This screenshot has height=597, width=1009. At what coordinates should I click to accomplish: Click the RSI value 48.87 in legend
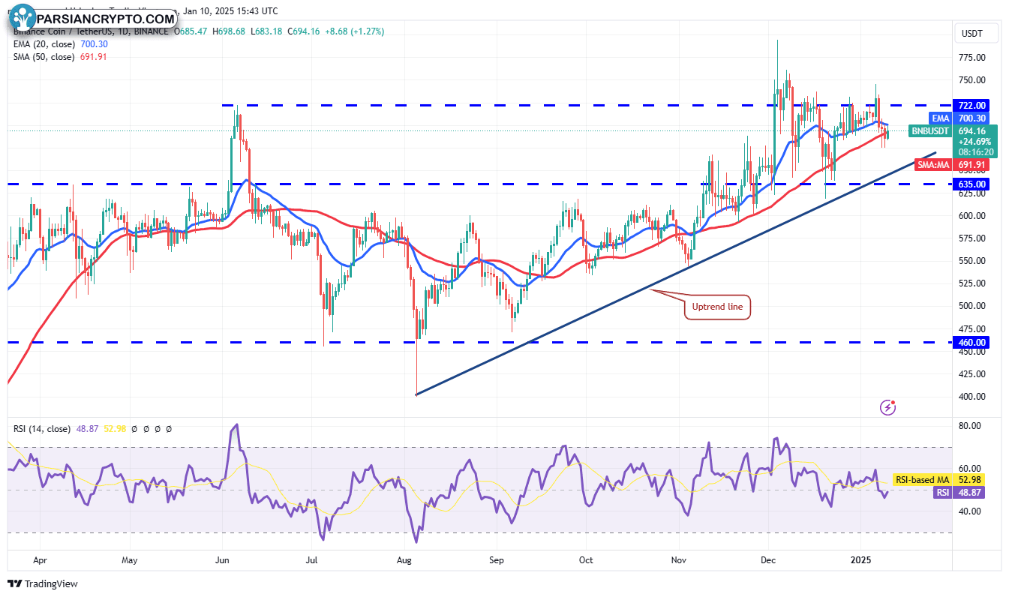coord(86,429)
